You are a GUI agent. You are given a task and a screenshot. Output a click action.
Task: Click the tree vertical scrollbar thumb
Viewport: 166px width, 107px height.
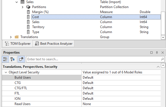(163, 23)
